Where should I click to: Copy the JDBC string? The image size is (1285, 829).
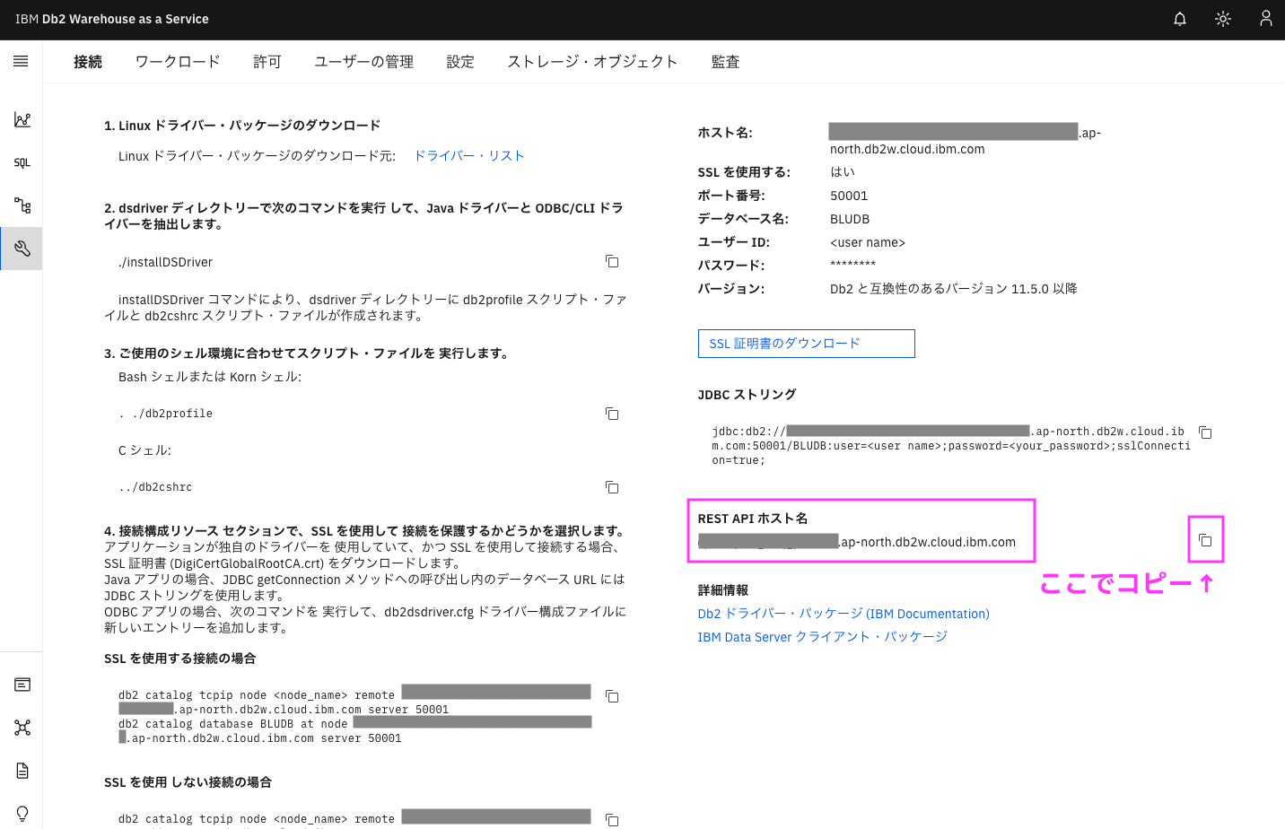(1205, 432)
